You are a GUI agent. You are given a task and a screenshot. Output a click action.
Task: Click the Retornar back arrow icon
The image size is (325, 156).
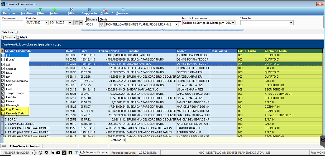[9, 10]
